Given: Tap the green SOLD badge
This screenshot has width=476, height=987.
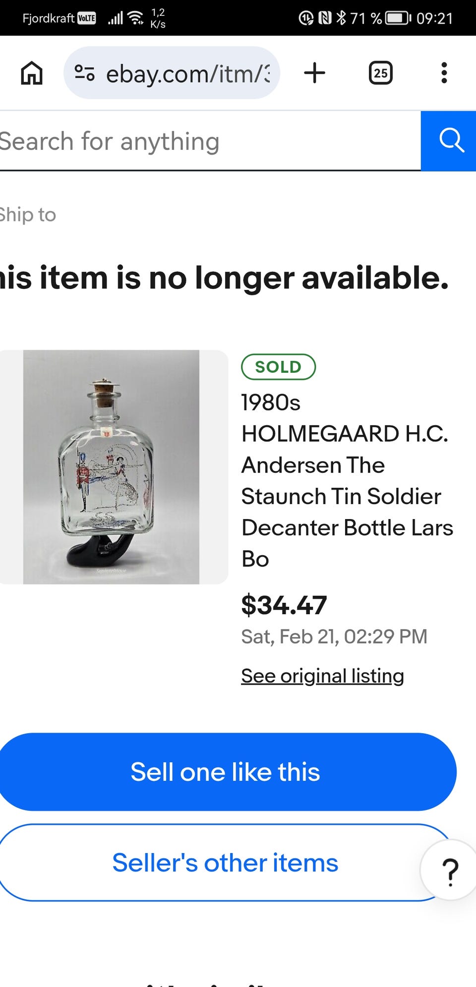Looking at the screenshot, I should pos(278,367).
